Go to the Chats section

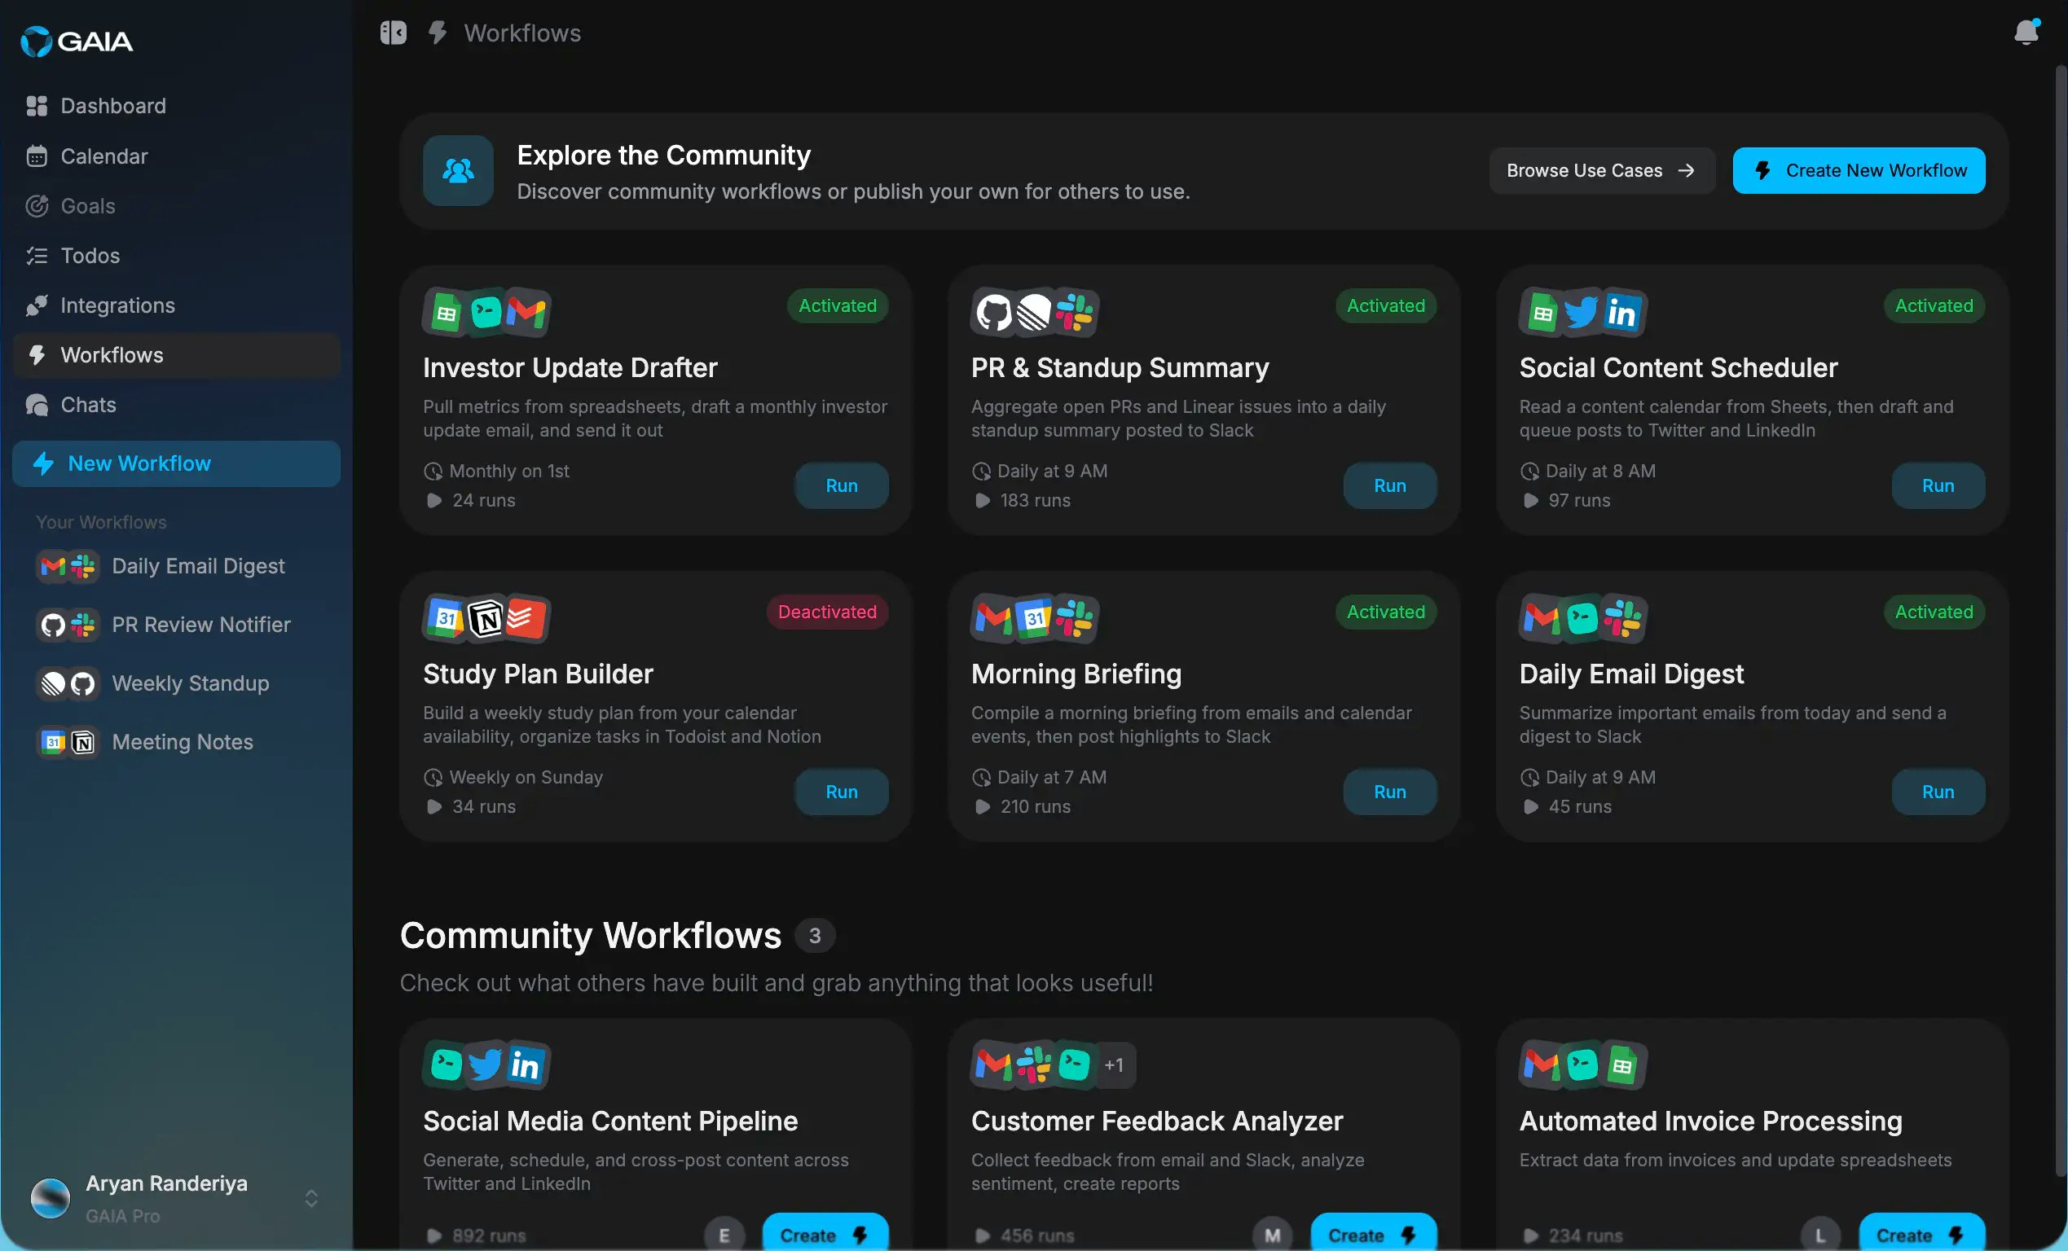(88, 405)
